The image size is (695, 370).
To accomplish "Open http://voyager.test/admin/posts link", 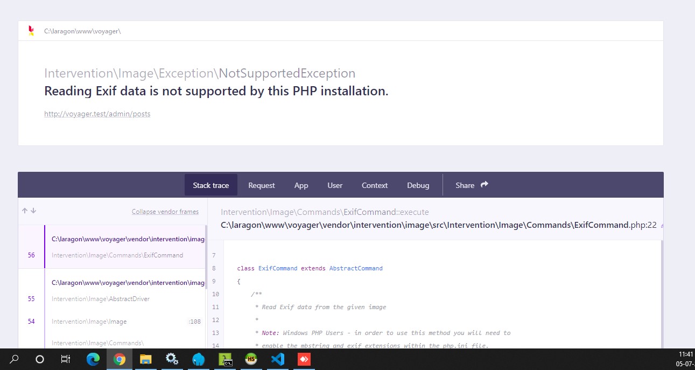I will pyautogui.click(x=97, y=114).
